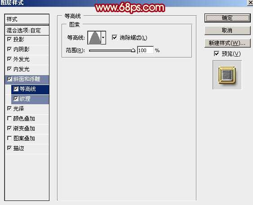The image size is (253, 205).
Task: Toggle the 光泽 checkbox
Action: pyautogui.click(x=9, y=108)
